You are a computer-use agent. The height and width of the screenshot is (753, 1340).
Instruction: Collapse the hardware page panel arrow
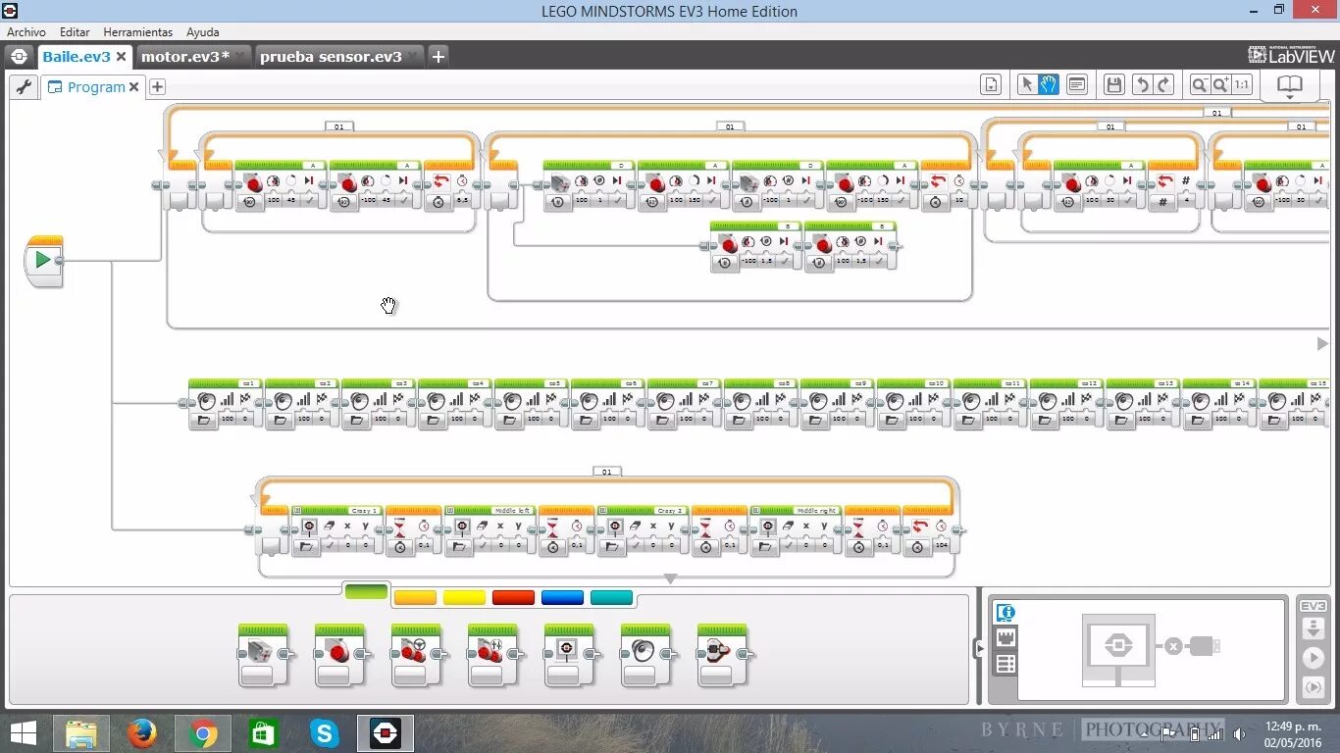coord(977,648)
